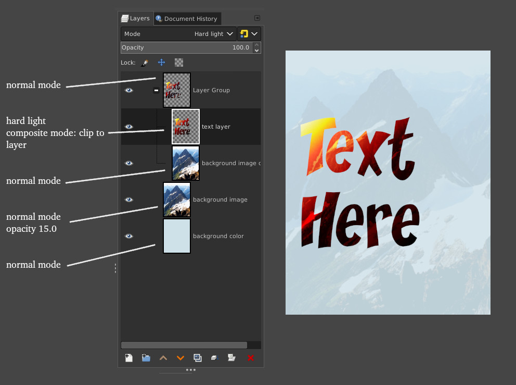The image size is (516, 385).
Task: Toggle the lock pixels paintbrush icon
Action: (x=145, y=63)
